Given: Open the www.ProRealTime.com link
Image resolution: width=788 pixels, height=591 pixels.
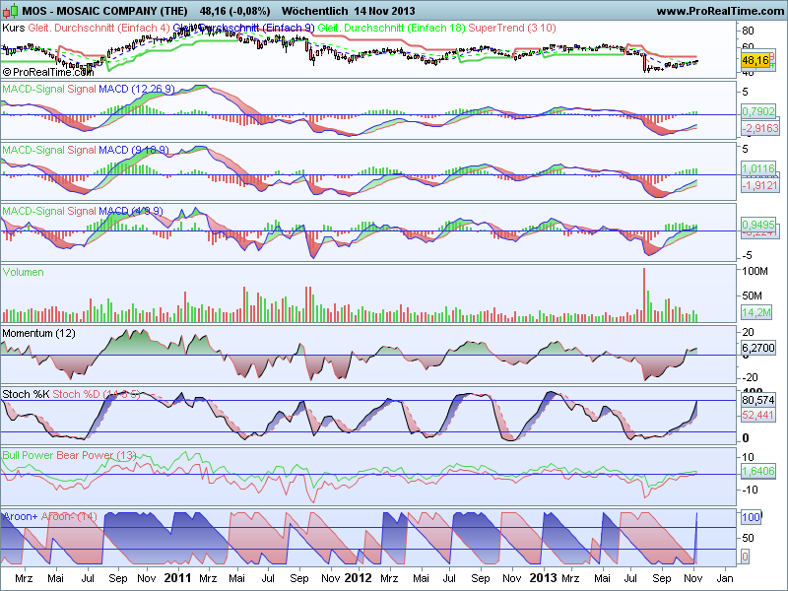Looking at the screenshot, I should click(722, 11).
